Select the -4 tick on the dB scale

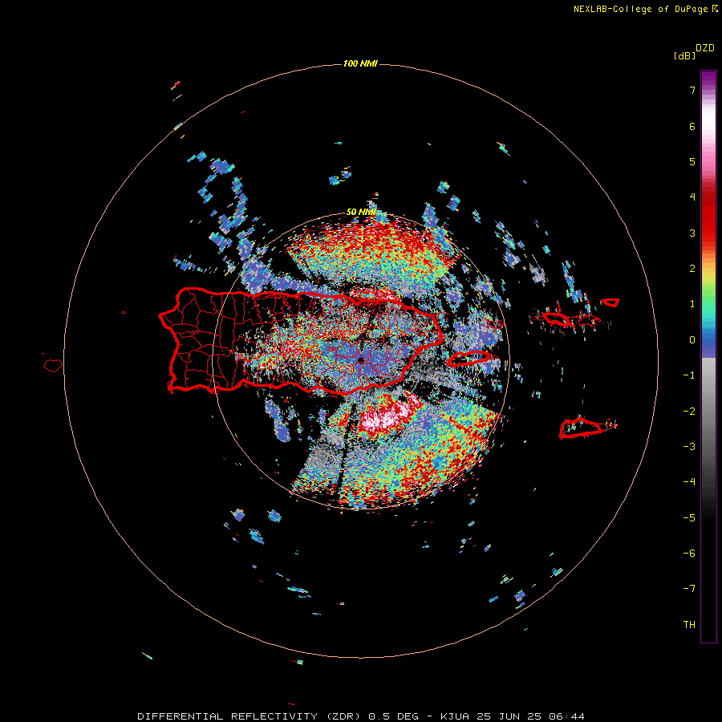pos(689,482)
